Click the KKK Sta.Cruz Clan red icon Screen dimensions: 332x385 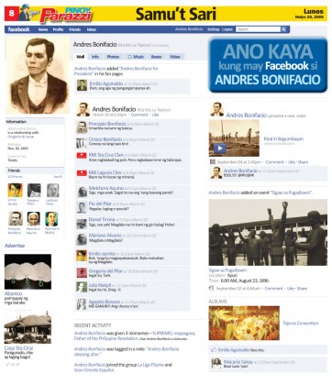click(82, 155)
